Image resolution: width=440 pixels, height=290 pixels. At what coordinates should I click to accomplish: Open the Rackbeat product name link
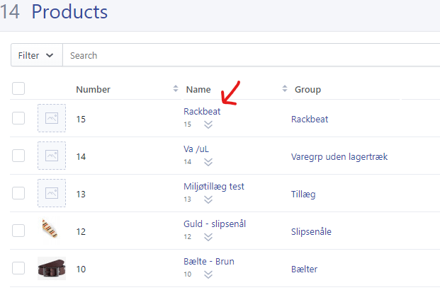202,111
